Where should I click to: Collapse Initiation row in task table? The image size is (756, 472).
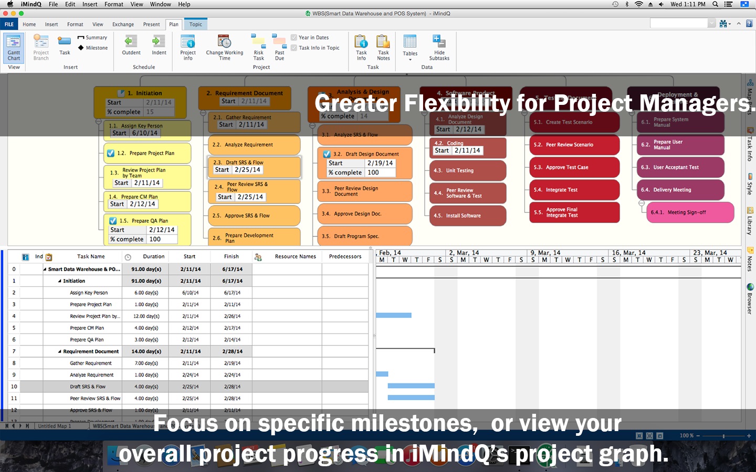pyautogui.click(x=59, y=281)
